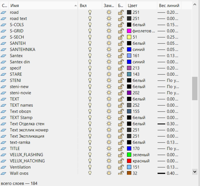Click the sun freeze icon for road layer
This screenshot has height=186, width=200.
pyautogui.click(x=109, y=12)
